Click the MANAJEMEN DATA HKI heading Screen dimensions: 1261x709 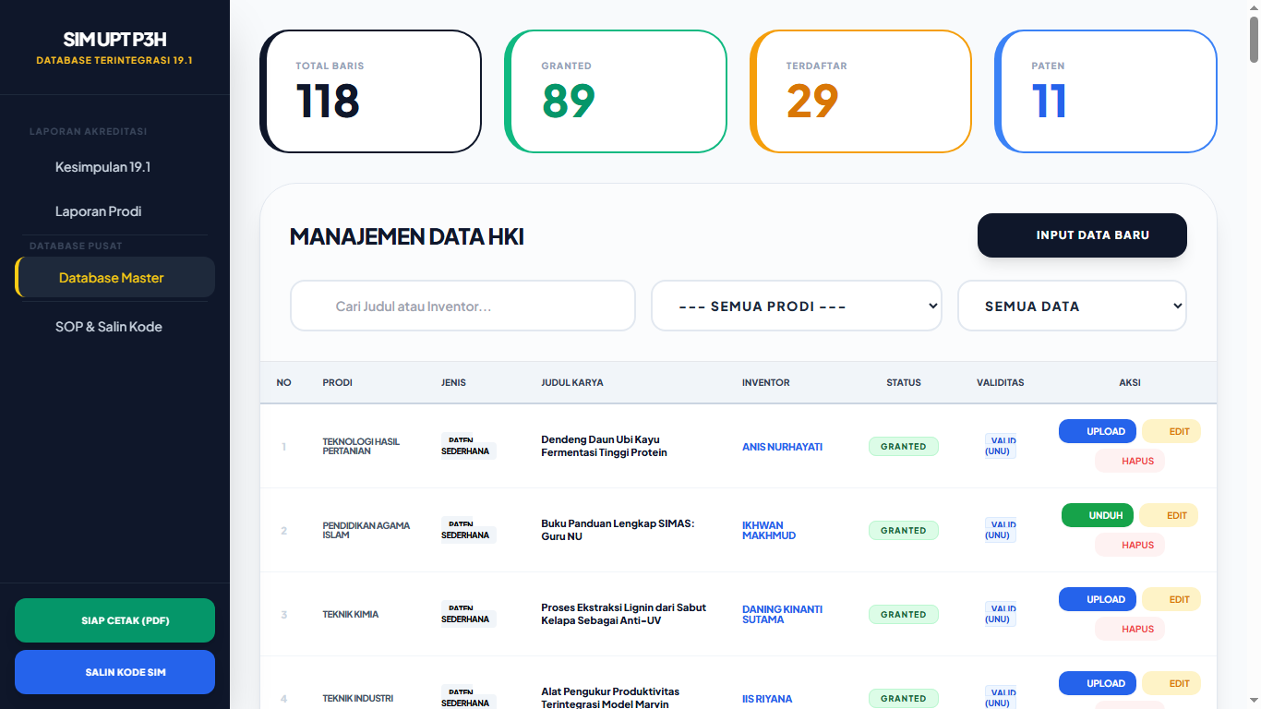(x=407, y=237)
